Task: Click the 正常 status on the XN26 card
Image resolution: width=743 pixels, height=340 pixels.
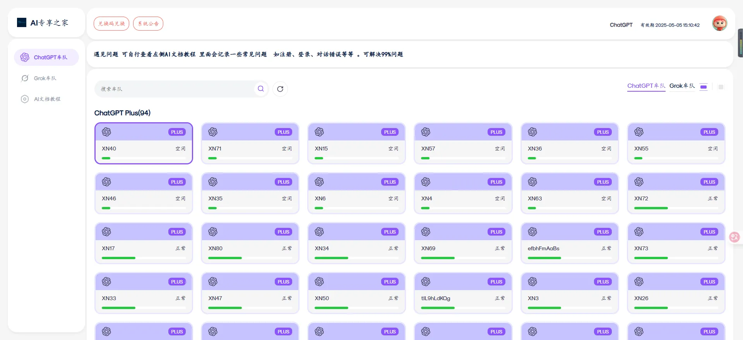Action: [713, 298]
